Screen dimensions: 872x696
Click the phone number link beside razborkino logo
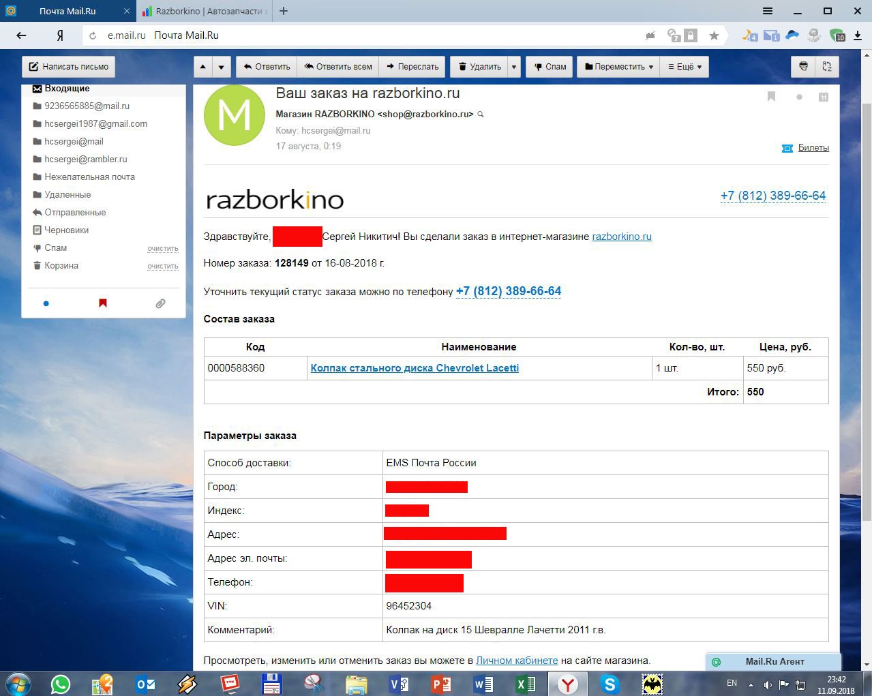pos(773,196)
